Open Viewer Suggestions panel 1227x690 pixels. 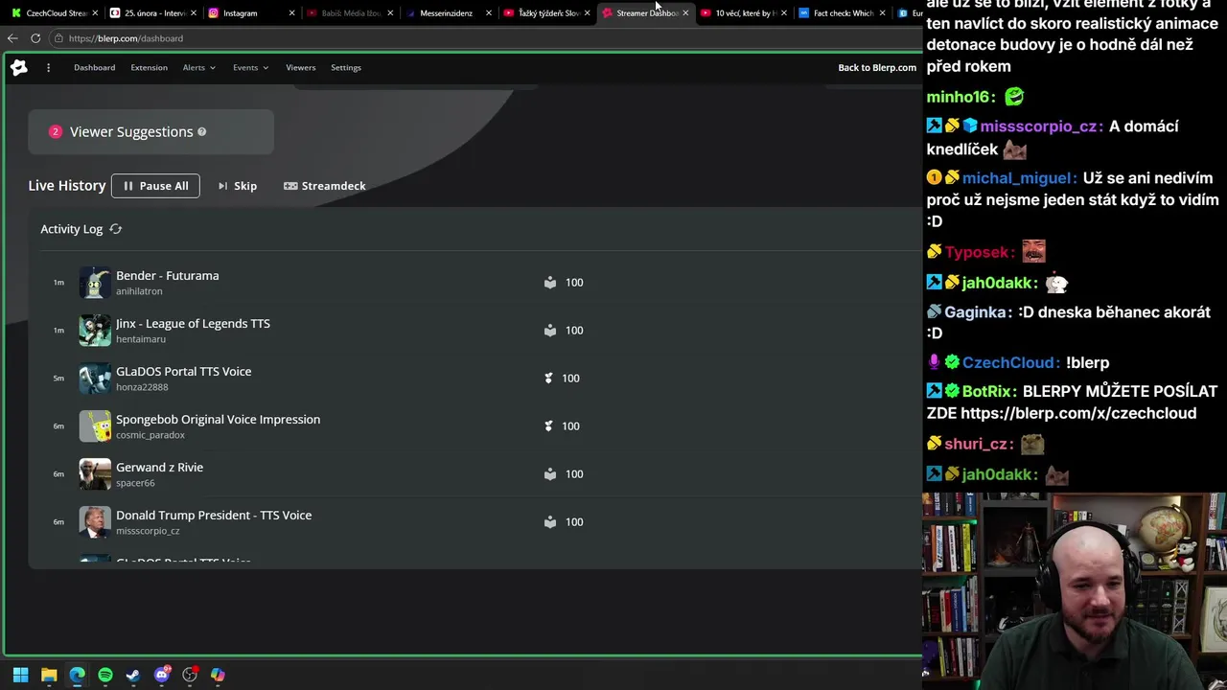(x=150, y=131)
